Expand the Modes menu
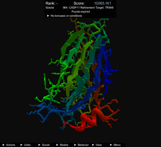Screen dimensions: 161x147 (62, 145)
